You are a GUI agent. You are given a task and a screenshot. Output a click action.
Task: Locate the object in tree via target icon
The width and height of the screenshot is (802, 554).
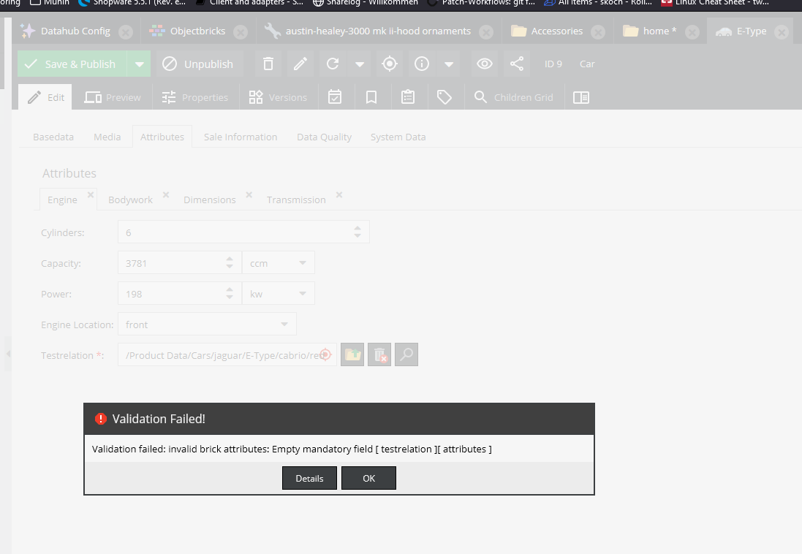pyautogui.click(x=389, y=64)
